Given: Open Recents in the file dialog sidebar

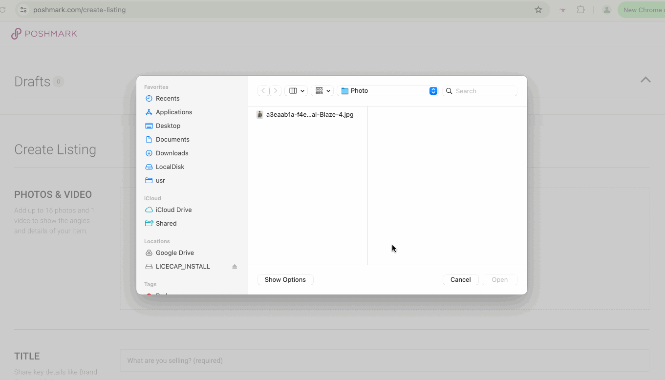Looking at the screenshot, I should (168, 98).
